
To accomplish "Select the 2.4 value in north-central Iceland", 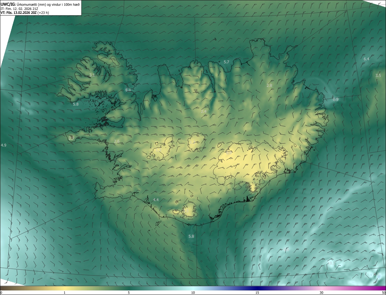I will pyautogui.click(x=204, y=111).
